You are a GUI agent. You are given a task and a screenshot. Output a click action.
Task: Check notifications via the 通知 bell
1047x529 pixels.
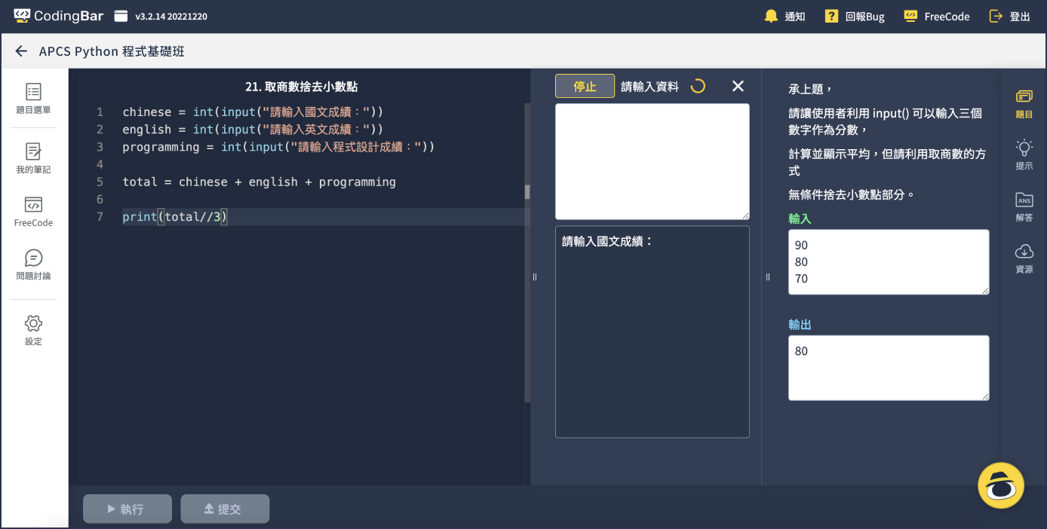pyautogui.click(x=784, y=16)
